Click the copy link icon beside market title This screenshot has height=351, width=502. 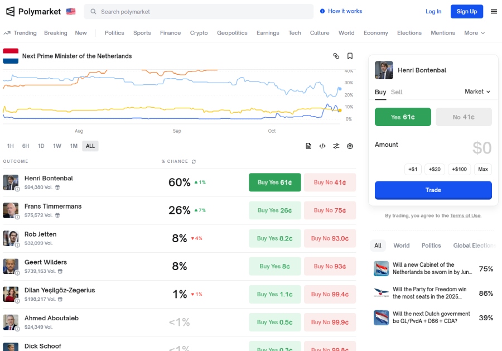336,56
